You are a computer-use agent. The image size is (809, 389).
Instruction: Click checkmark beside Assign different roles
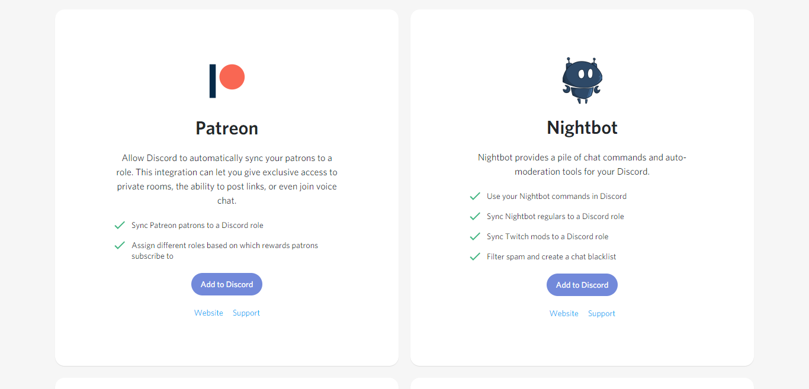point(120,245)
